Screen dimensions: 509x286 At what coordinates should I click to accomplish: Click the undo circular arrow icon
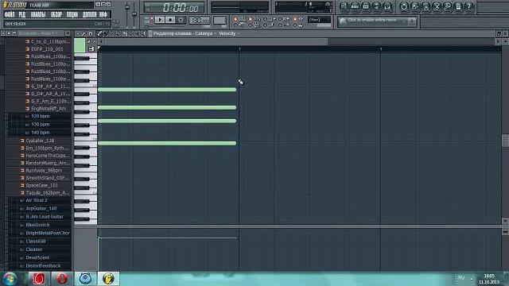[x=404, y=6]
